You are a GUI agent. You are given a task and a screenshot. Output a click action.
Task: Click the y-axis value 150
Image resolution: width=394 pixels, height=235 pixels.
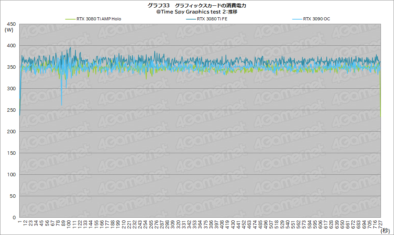[11, 153]
